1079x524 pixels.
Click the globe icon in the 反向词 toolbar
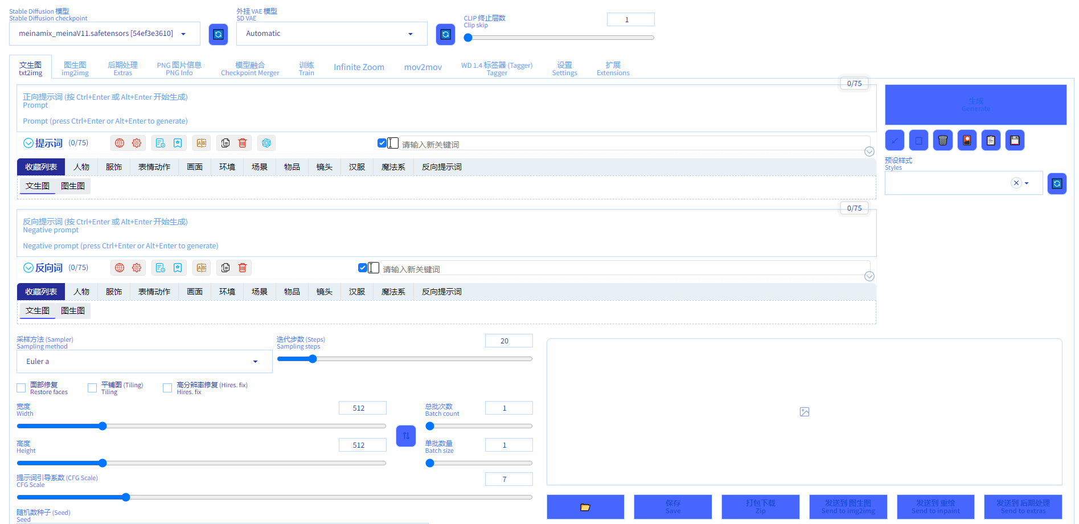pos(120,268)
